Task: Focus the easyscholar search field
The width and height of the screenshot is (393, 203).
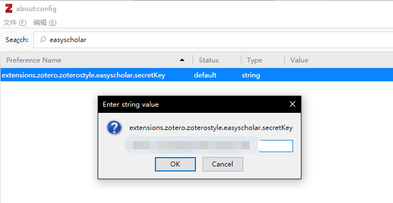Action: pyautogui.click(x=213, y=40)
